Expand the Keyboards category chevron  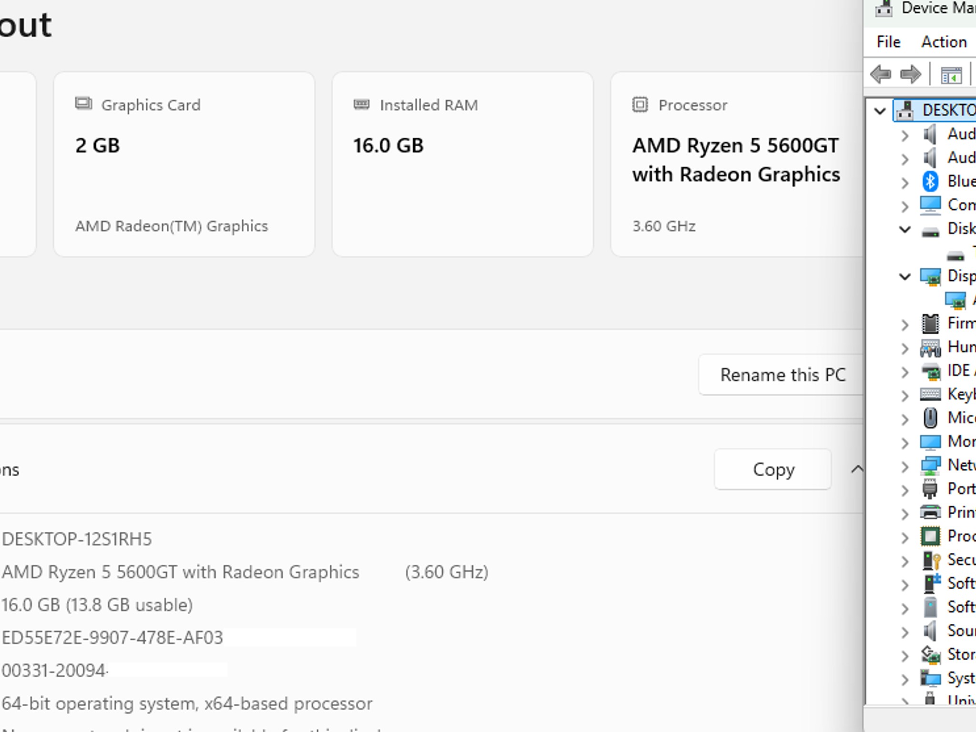(x=905, y=396)
